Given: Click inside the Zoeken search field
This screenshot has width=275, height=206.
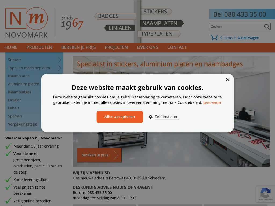Looking at the screenshot, I should point(236,27).
